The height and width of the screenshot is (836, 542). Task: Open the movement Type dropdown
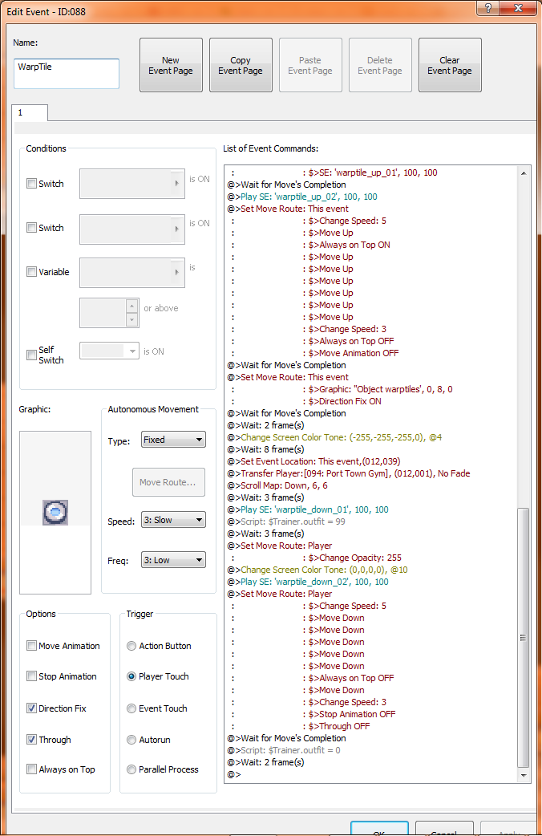pos(173,440)
